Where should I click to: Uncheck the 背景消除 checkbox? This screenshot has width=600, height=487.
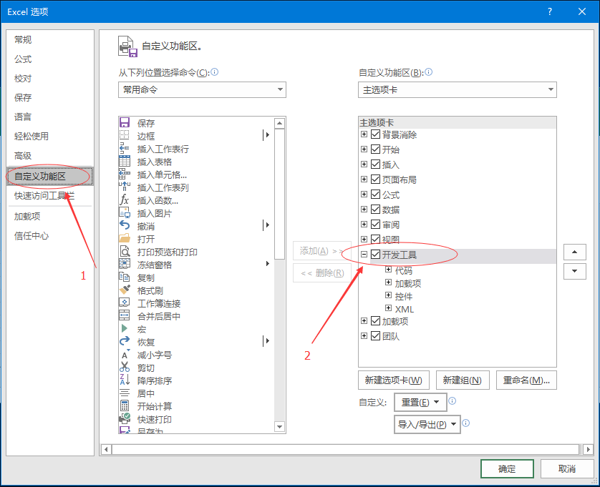[375, 134]
